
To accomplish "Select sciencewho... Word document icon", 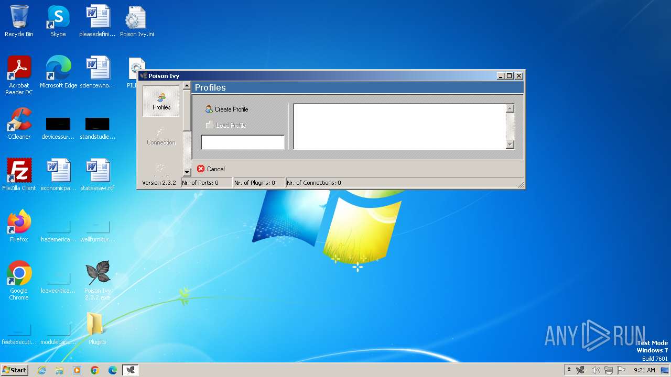I will (x=98, y=72).
